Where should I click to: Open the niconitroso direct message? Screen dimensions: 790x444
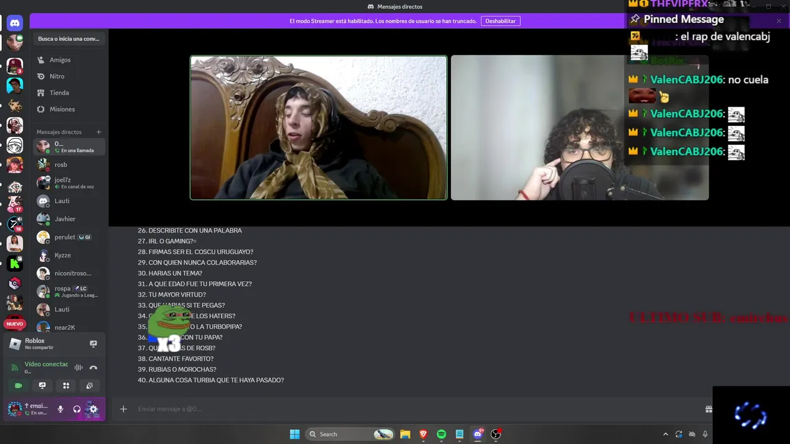click(69, 273)
